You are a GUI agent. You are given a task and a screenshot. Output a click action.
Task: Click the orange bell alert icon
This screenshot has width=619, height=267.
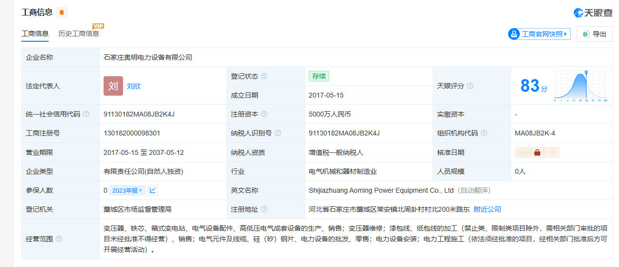(62, 13)
